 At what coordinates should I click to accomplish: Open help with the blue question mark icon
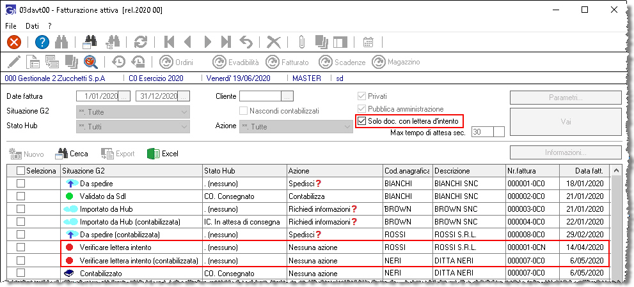pyautogui.click(x=42, y=42)
